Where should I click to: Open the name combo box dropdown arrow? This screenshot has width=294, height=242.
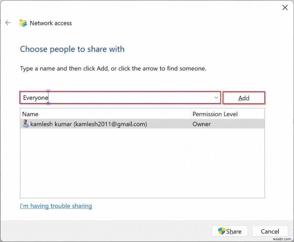216,98
